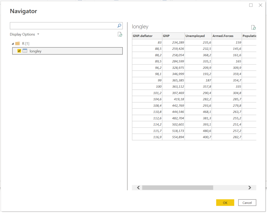Close the Navigator dialog
The height and width of the screenshot is (213, 267).
tap(260, 5)
